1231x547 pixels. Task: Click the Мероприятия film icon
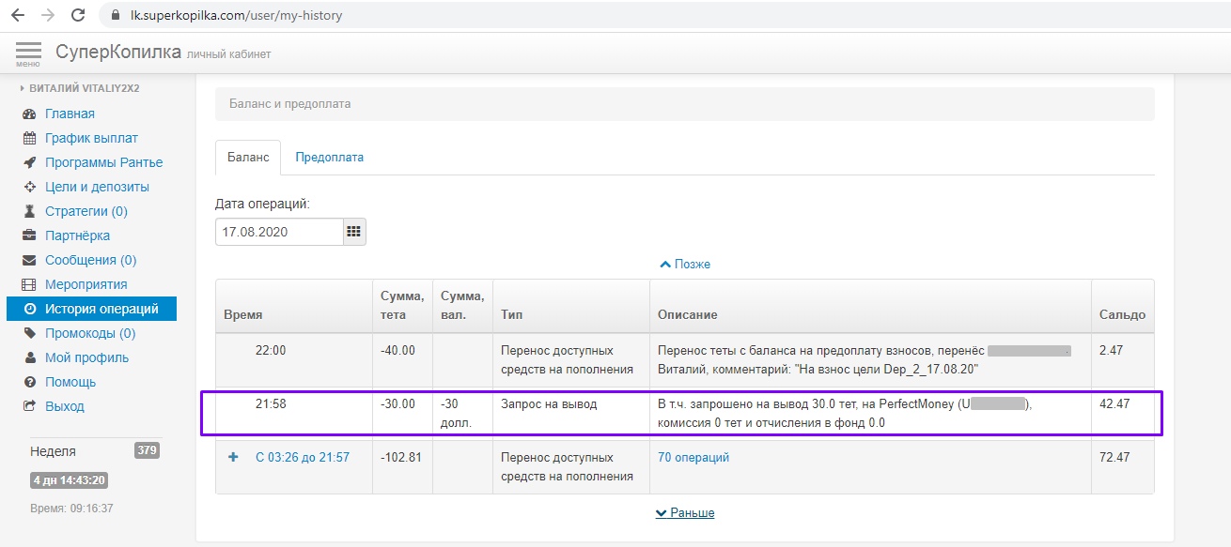tap(29, 284)
